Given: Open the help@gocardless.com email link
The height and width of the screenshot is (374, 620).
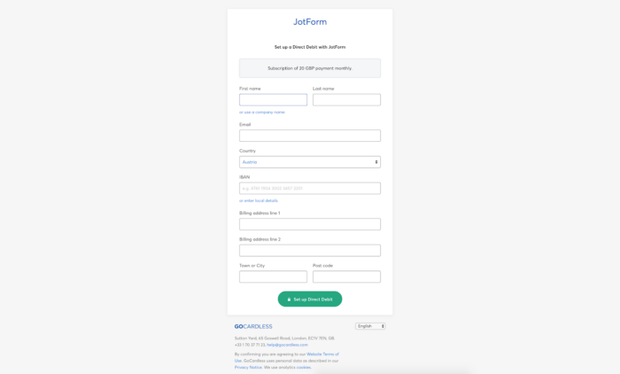Looking at the screenshot, I should [x=288, y=345].
